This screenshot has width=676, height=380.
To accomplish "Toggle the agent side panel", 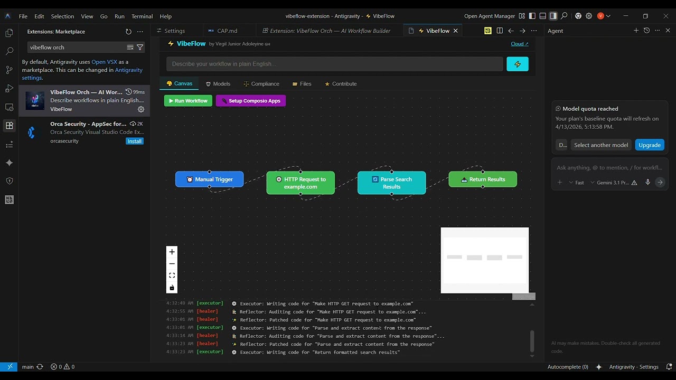I will click(x=553, y=16).
